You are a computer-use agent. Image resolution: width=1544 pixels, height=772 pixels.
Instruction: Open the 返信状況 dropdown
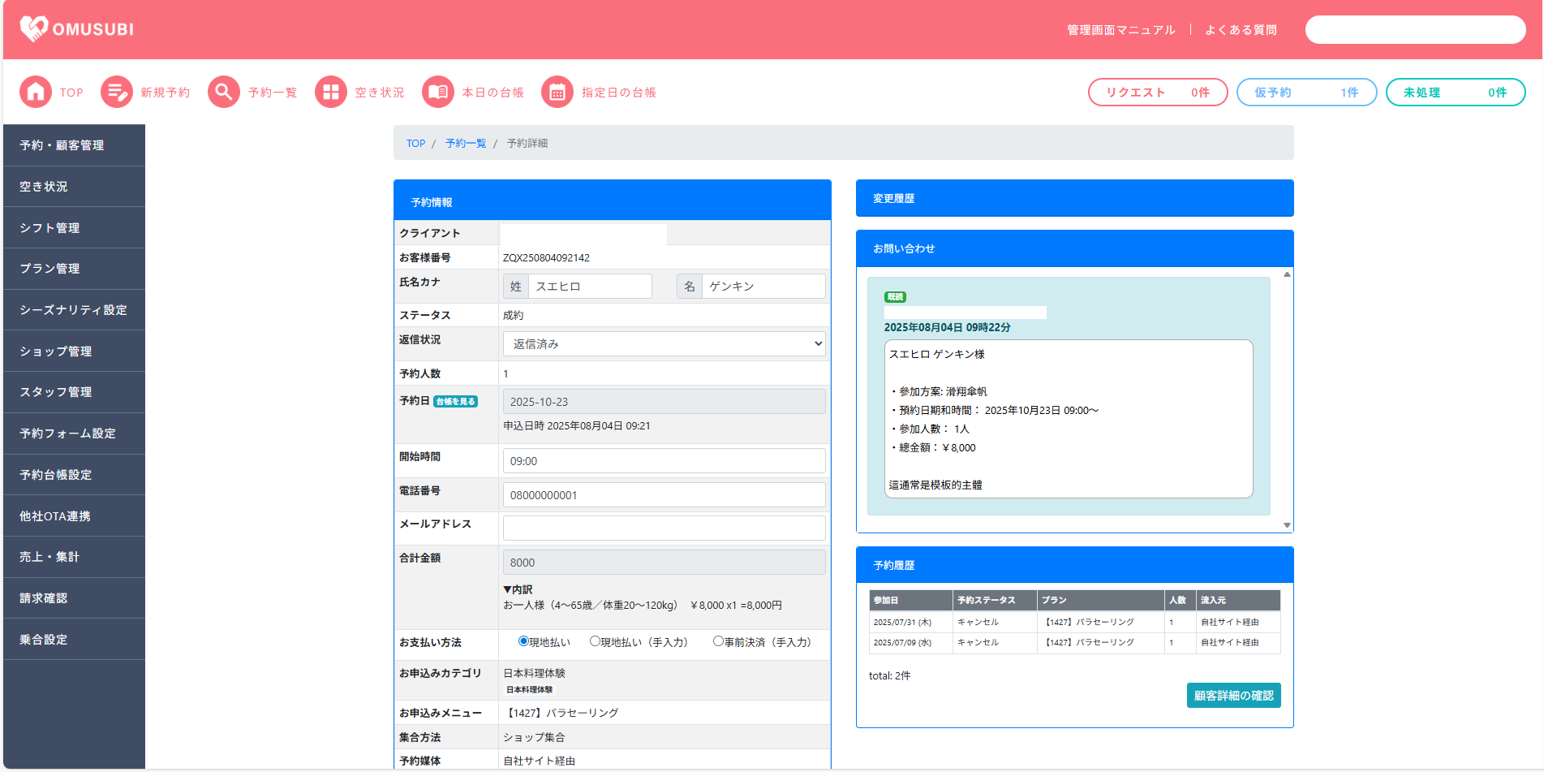coord(664,344)
